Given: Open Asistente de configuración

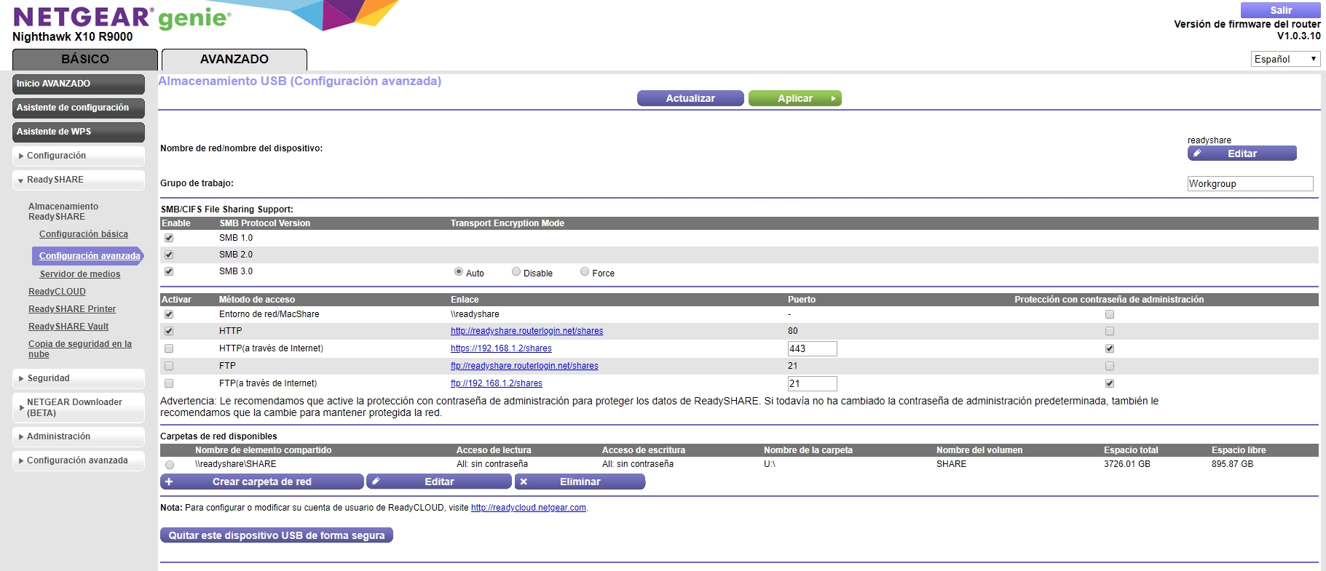Looking at the screenshot, I should (79, 108).
